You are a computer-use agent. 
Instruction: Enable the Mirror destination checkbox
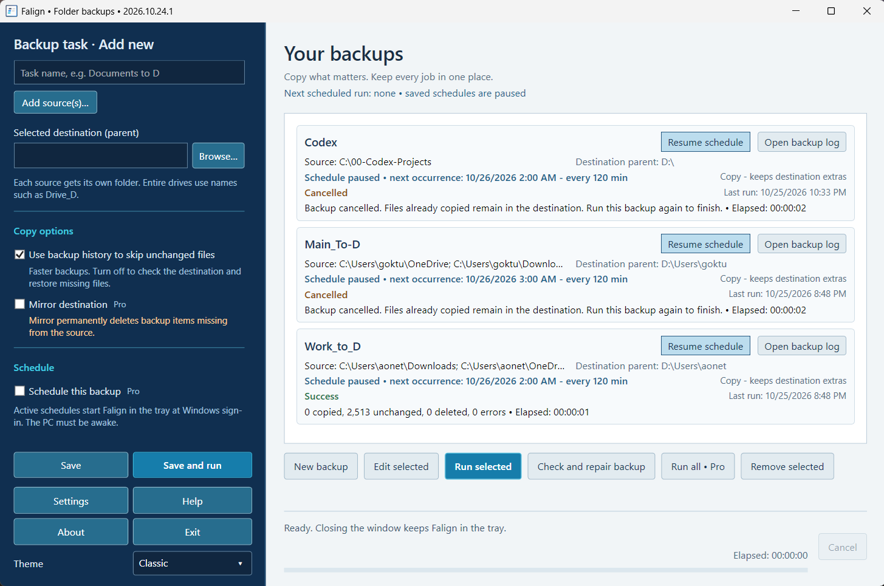[x=20, y=304]
